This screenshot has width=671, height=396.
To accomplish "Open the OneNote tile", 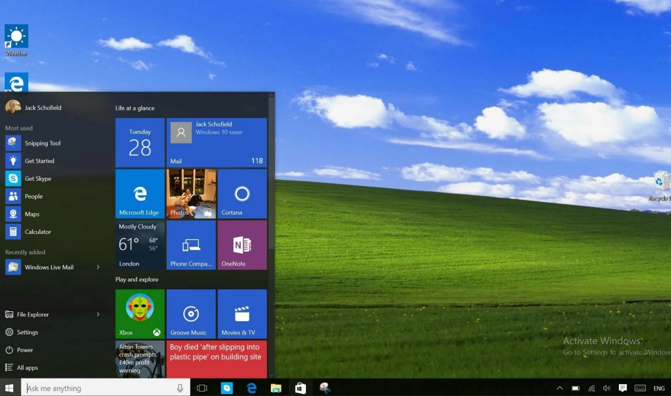I will point(242,245).
